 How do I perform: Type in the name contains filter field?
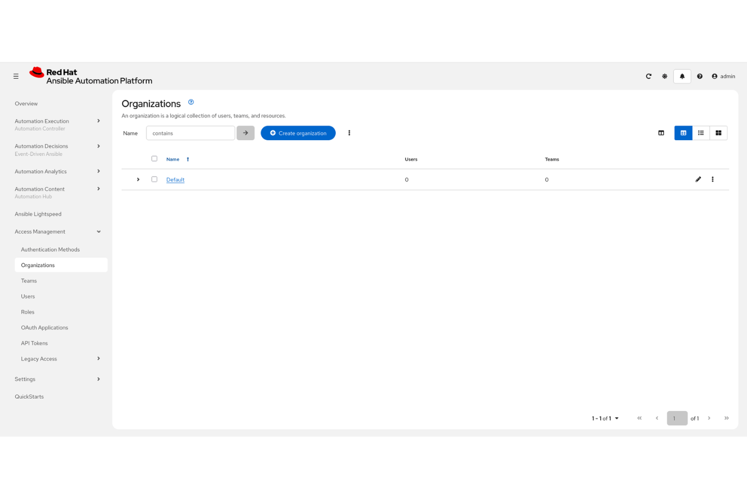pyautogui.click(x=191, y=133)
